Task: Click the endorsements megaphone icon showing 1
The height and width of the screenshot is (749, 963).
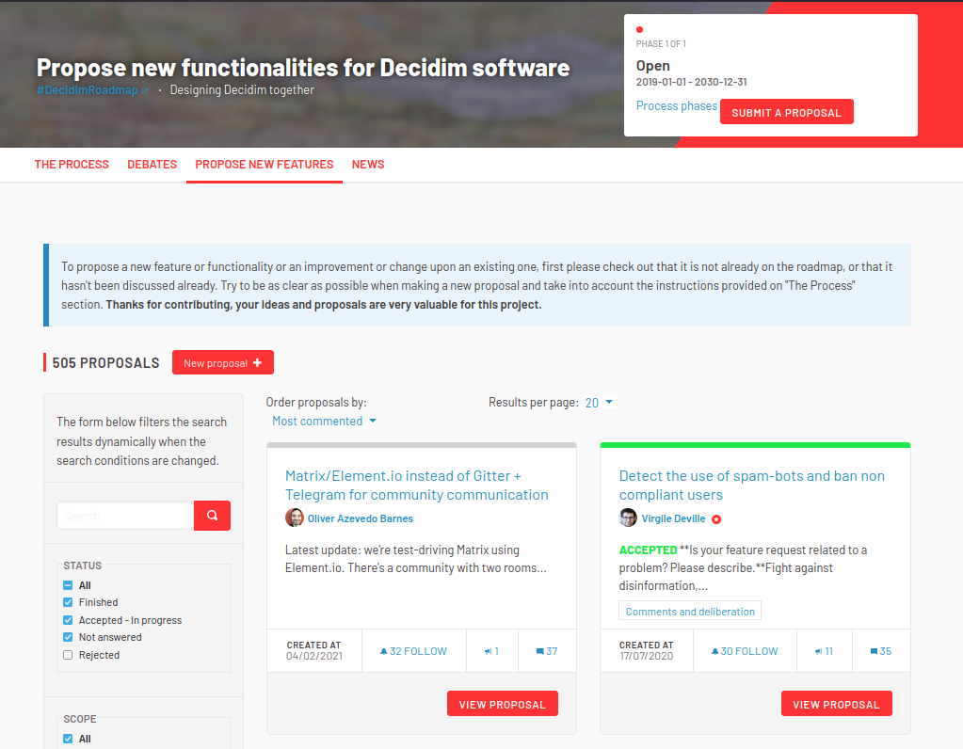Action: (x=488, y=651)
